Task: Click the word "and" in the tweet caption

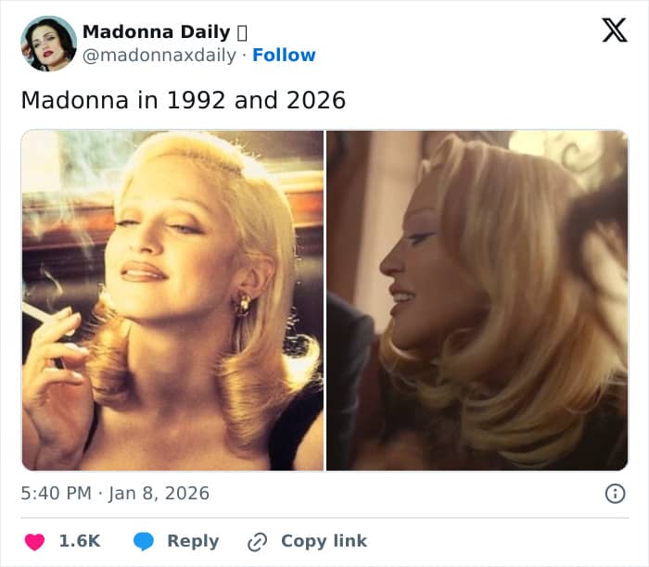Action: pos(257,100)
